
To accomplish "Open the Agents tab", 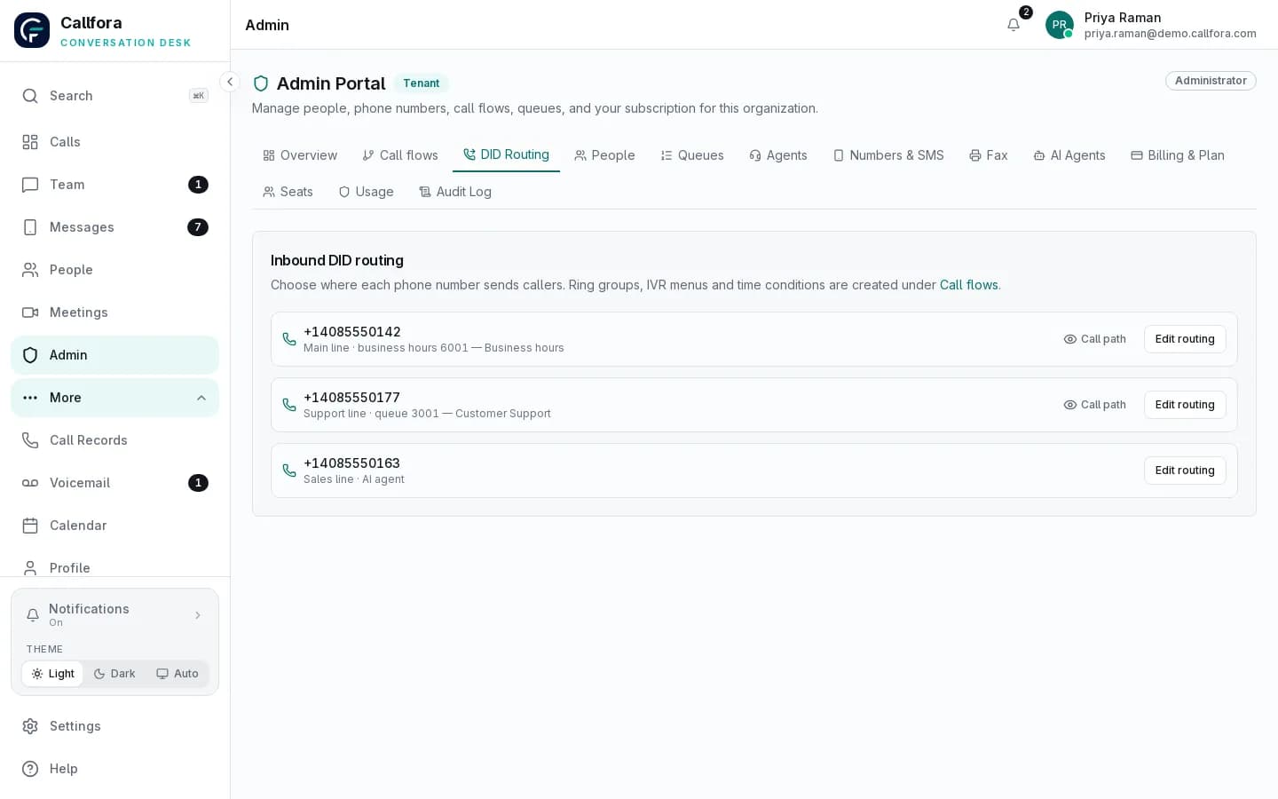I will (778, 155).
